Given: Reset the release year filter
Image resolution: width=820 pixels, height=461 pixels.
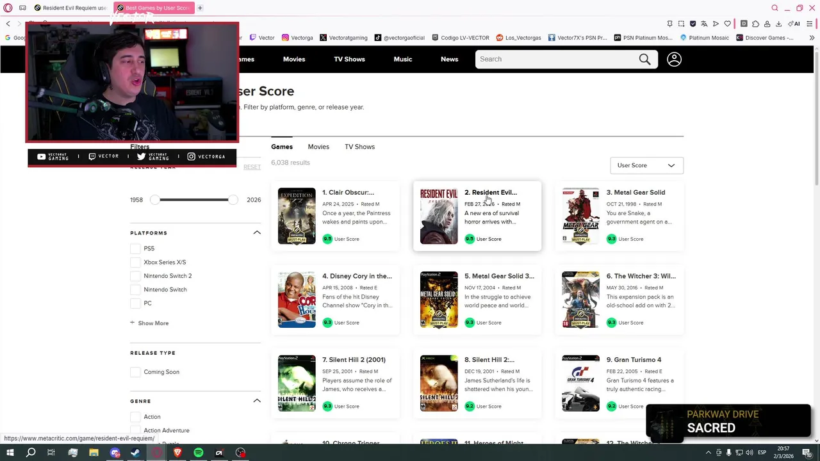Looking at the screenshot, I should (252, 167).
